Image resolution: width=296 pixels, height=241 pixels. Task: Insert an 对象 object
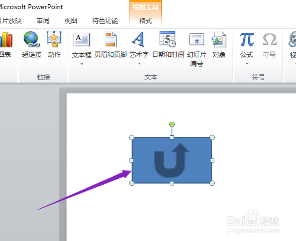(219, 45)
